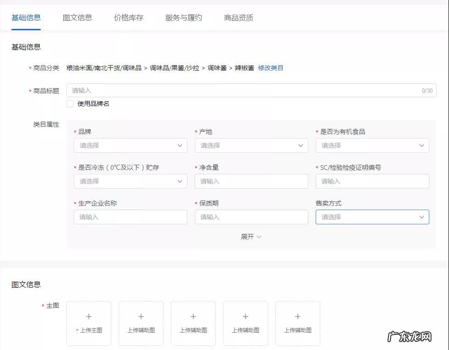Expand more attributes via 展开
Viewport: 449px width, 350px height.
(x=251, y=237)
